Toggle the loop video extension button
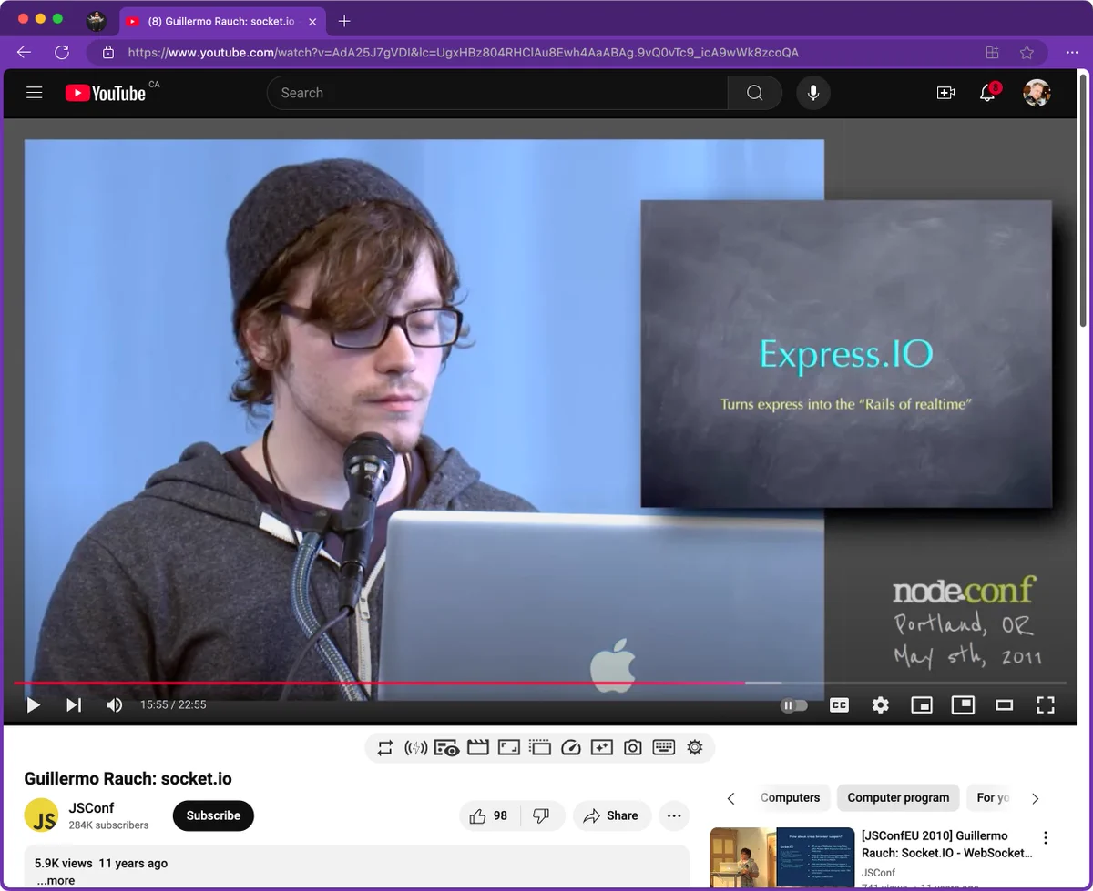Screen dimensions: 1093x891 tap(385, 748)
